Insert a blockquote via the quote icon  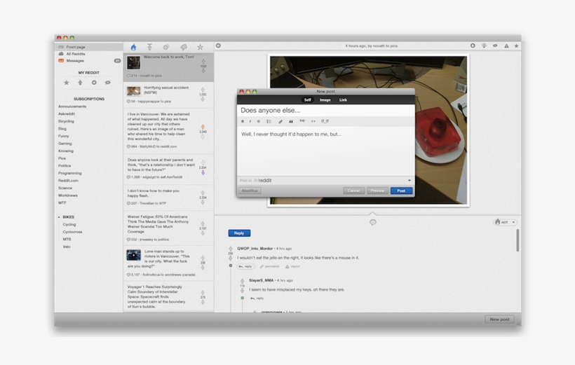point(291,121)
